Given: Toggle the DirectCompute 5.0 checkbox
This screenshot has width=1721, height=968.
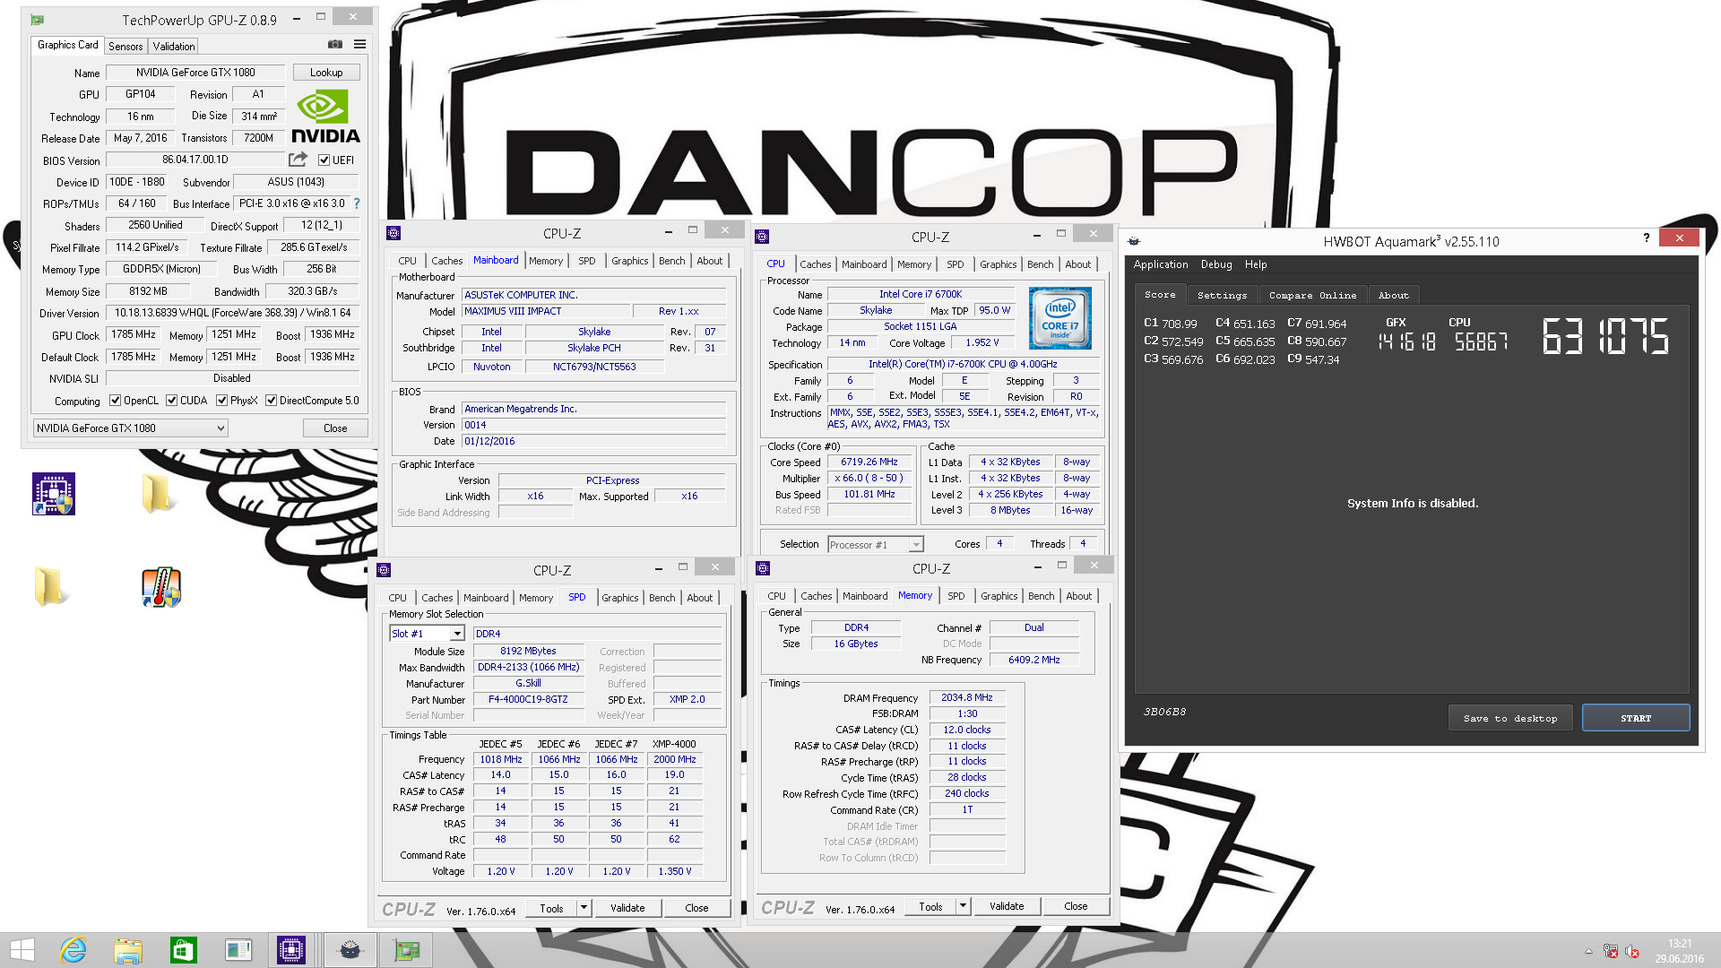Looking at the screenshot, I should 271,401.
